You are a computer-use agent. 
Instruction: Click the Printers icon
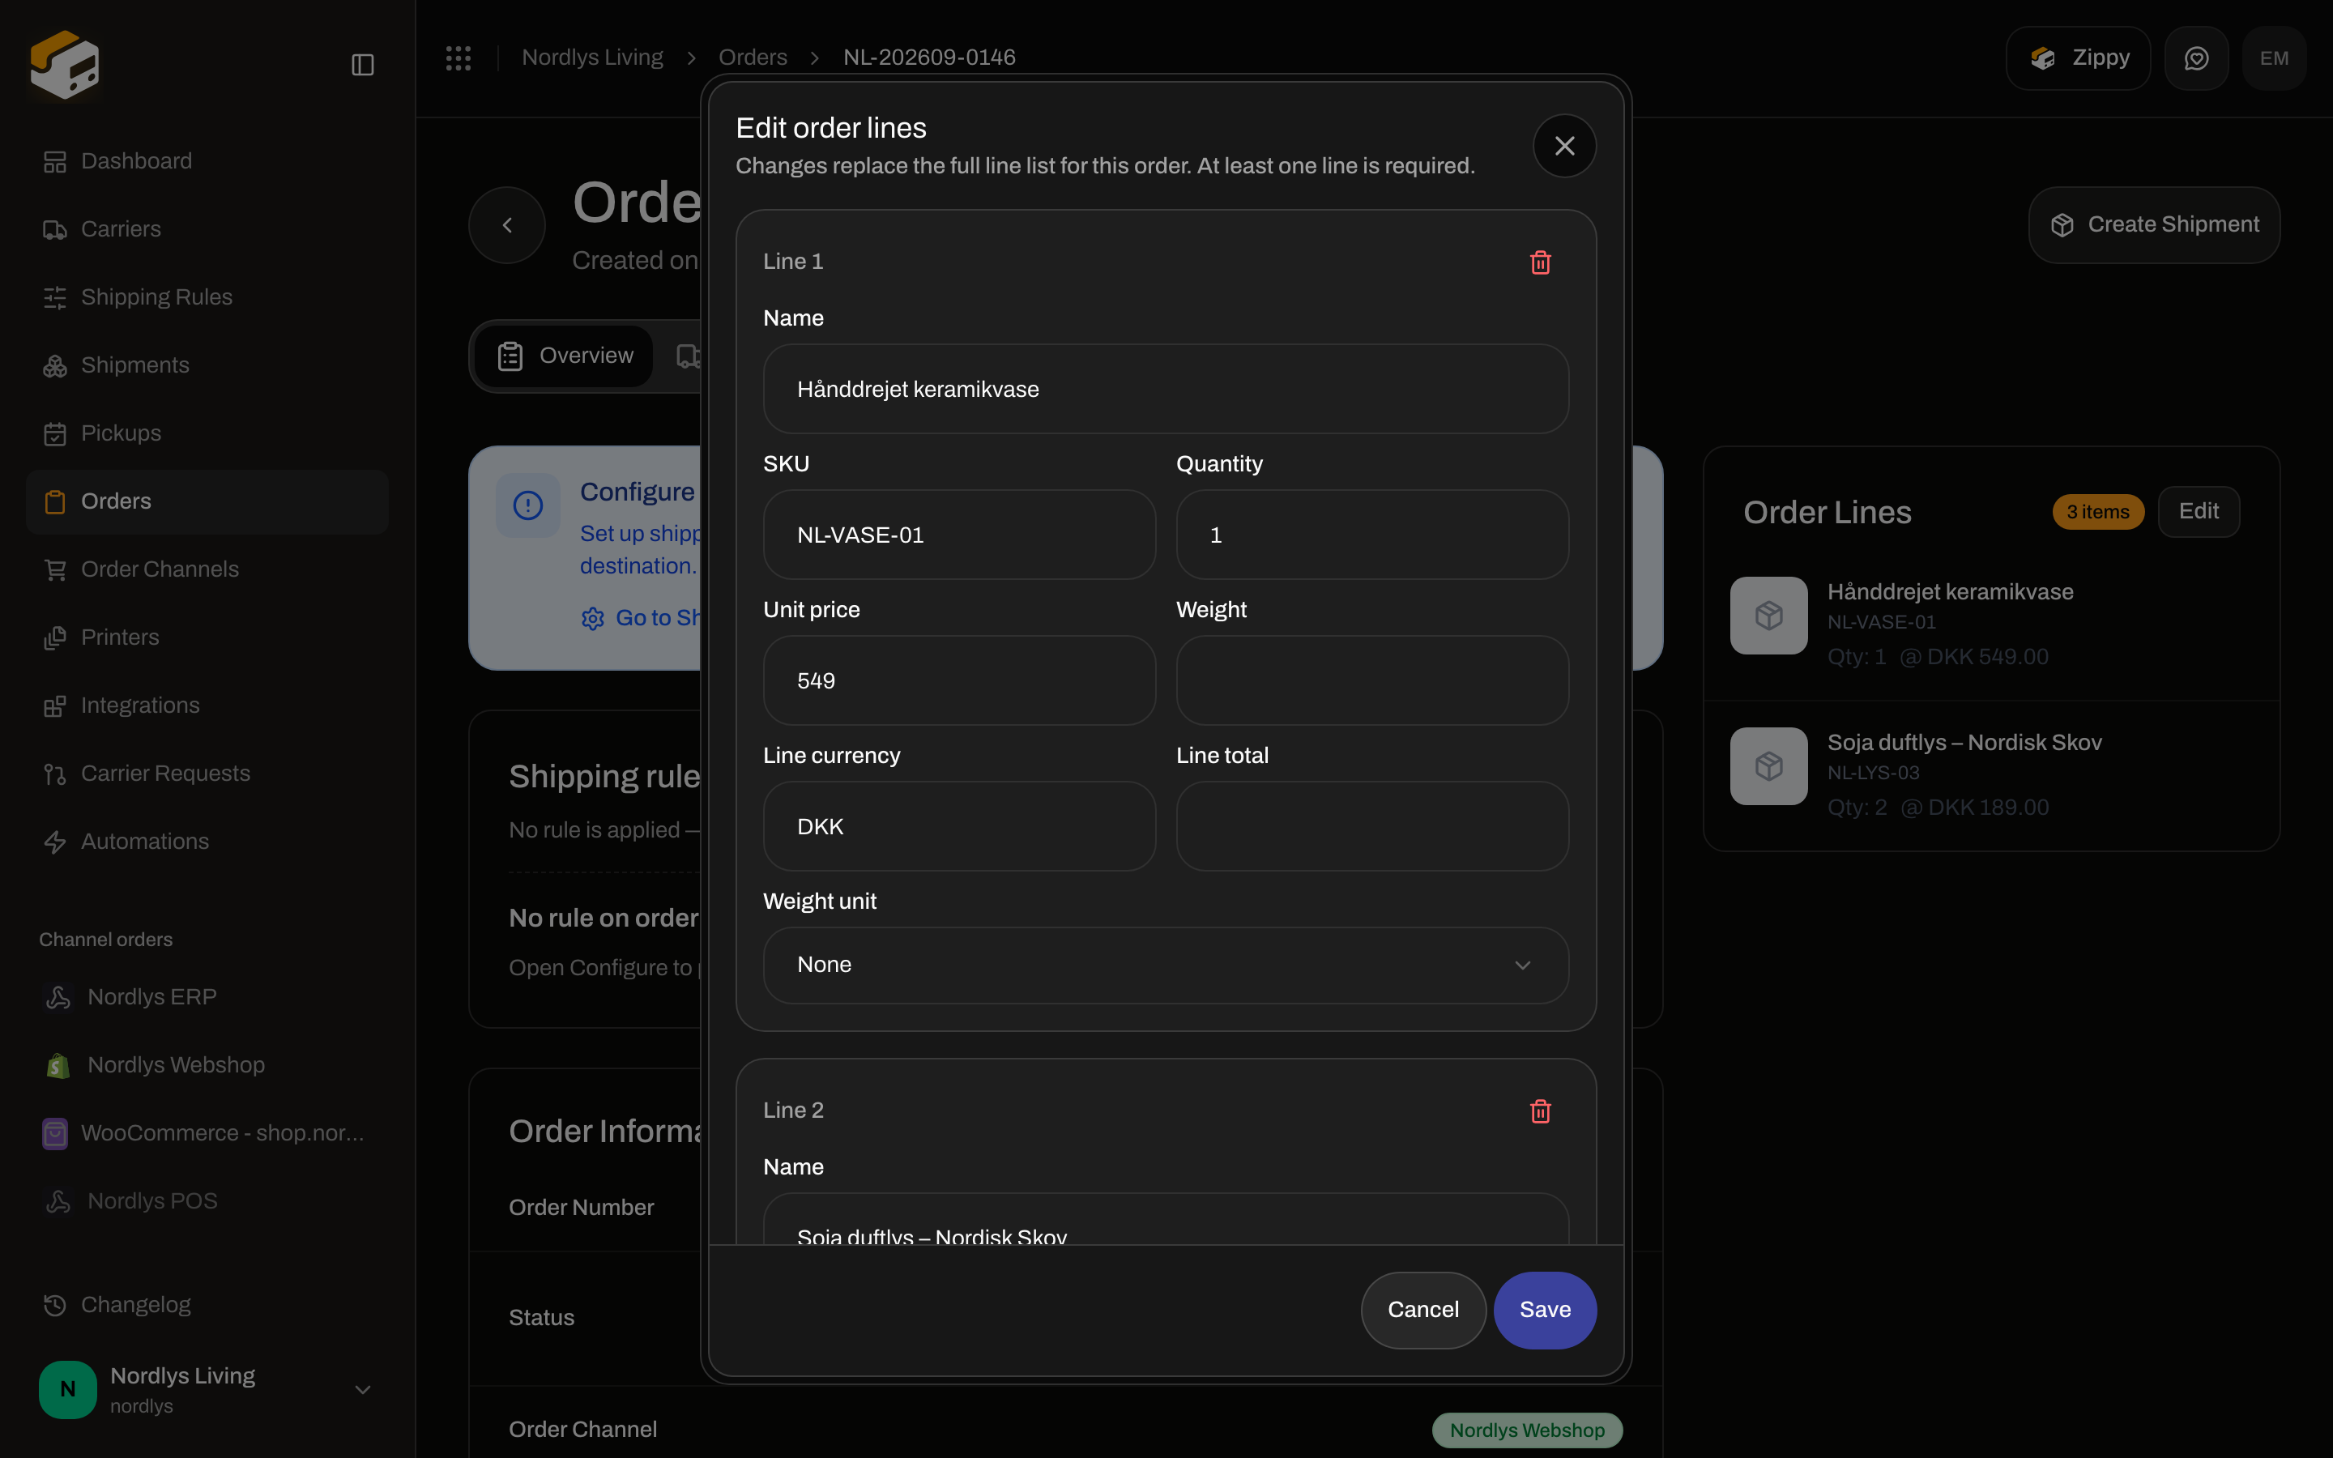[x=55, y=637]
